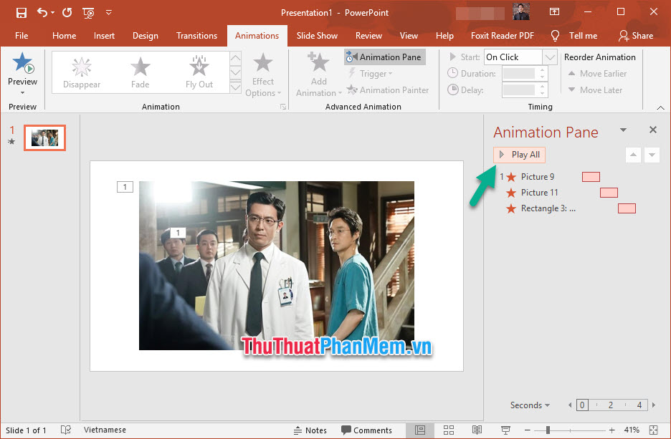
Task: Start Slide Show from status bar
Action: tap(506, 430)
